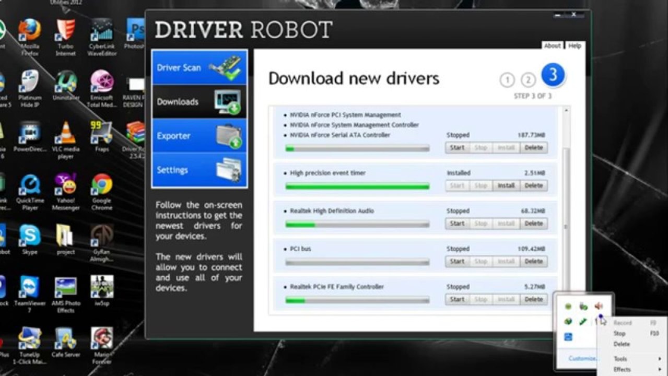The width and height of the screenshot is (668, 376).
Task: Start the PCI bus driver download
Action: (x=457, y=261)
